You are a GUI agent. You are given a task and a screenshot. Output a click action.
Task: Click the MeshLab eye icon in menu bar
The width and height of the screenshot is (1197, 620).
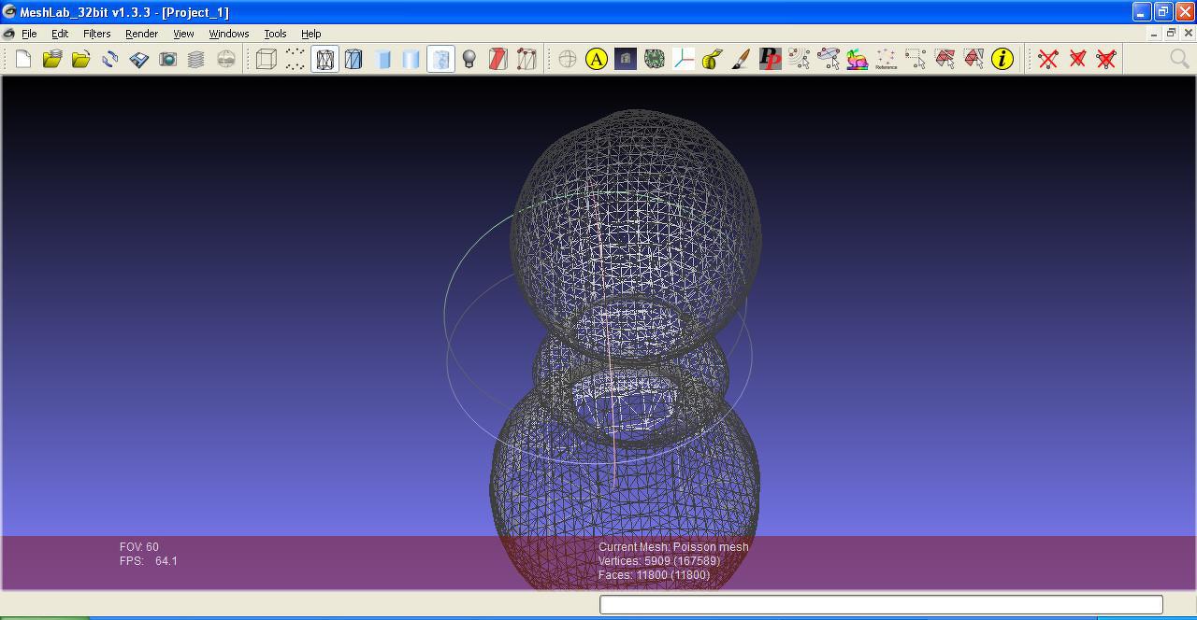(x=8, y=34)
